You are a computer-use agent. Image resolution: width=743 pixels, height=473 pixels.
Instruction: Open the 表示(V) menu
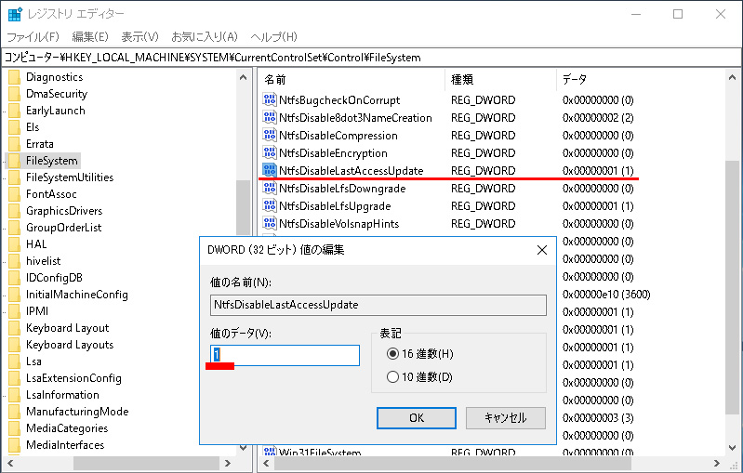[x=139, y=37]
